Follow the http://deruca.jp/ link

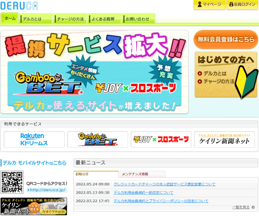tap(47, 190)
